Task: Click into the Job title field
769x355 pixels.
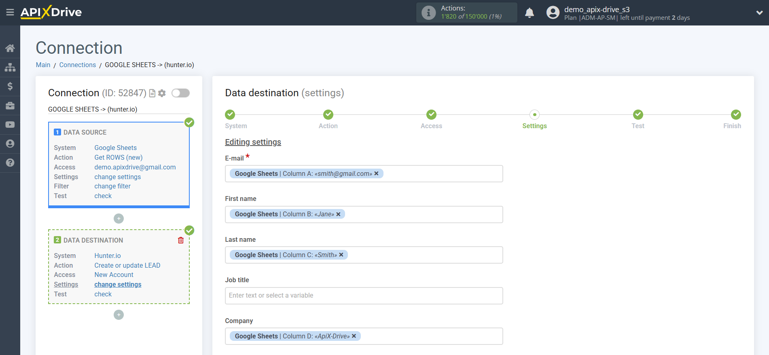Action: [x=364, y=296]
